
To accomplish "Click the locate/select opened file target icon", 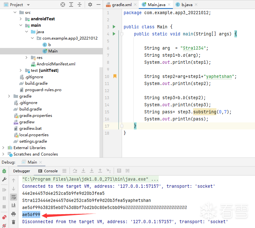I will 62,5.
